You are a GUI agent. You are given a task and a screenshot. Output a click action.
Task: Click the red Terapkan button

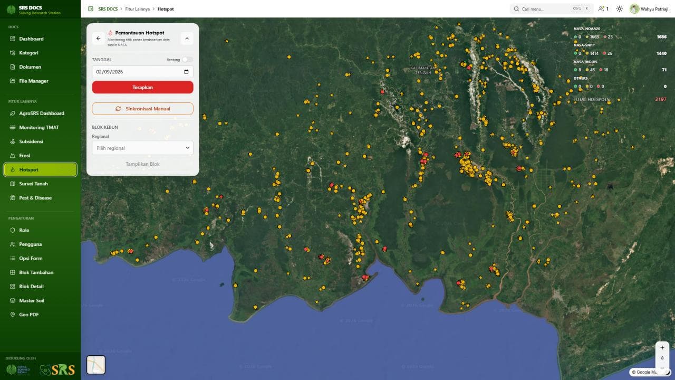pos(142,87)
